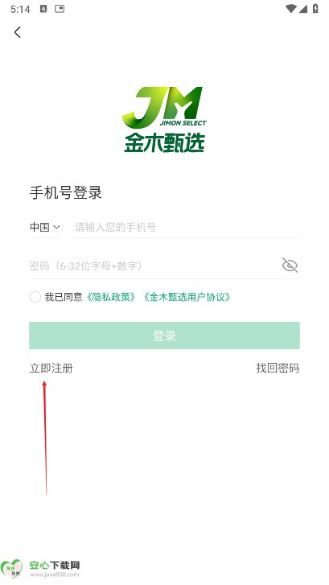Tap the JM Jimon Select logo

(164, 119)
